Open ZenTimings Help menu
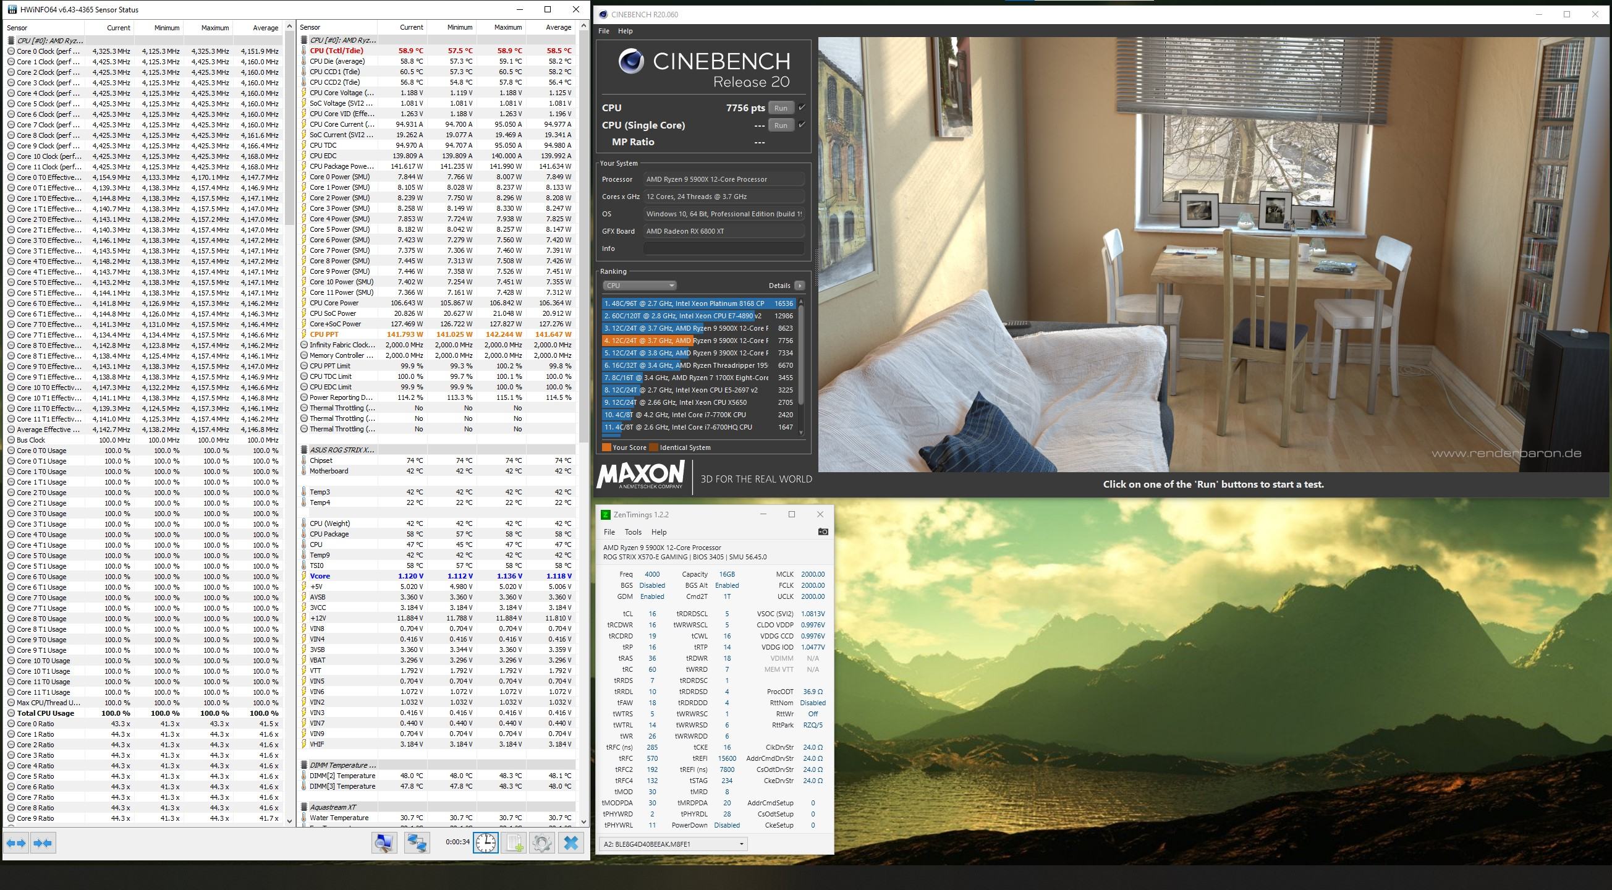Viewport: 1612px width, 890px height. (x=659, y=532)
